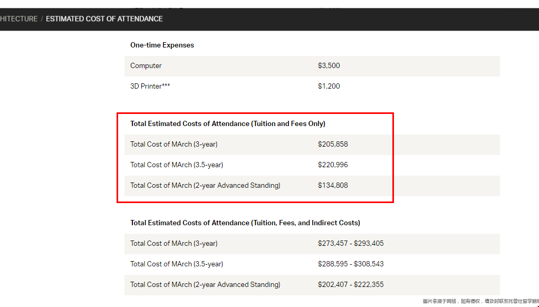Click the $205,858 3-year total cost

tap(333, 145)
